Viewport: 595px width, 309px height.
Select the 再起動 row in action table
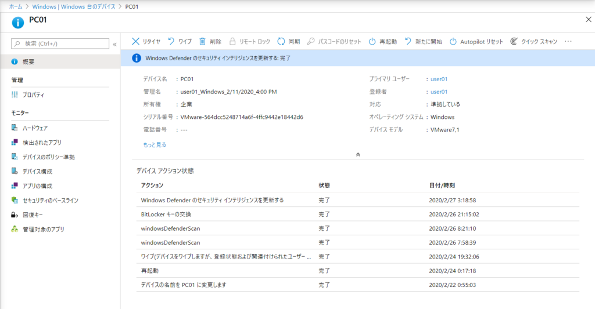pyautogui.click(x=358, y=271)
